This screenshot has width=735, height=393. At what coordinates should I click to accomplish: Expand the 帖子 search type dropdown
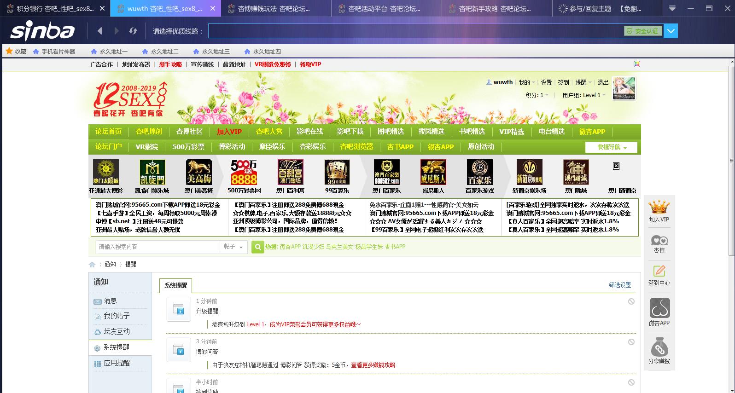(x=234, y=247)
